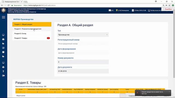
Task: Bookmark this page with star icon
Action: tap(169, 5)
